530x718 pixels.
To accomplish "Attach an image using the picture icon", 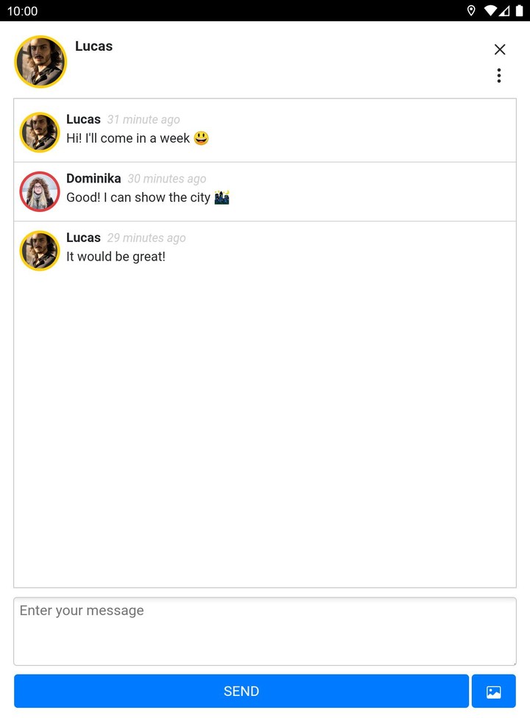I will point(493,691).
